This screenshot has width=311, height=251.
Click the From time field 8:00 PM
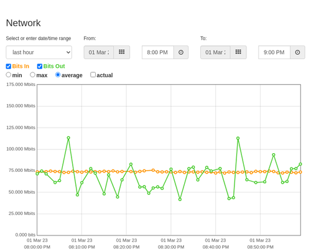coord(157,52)
